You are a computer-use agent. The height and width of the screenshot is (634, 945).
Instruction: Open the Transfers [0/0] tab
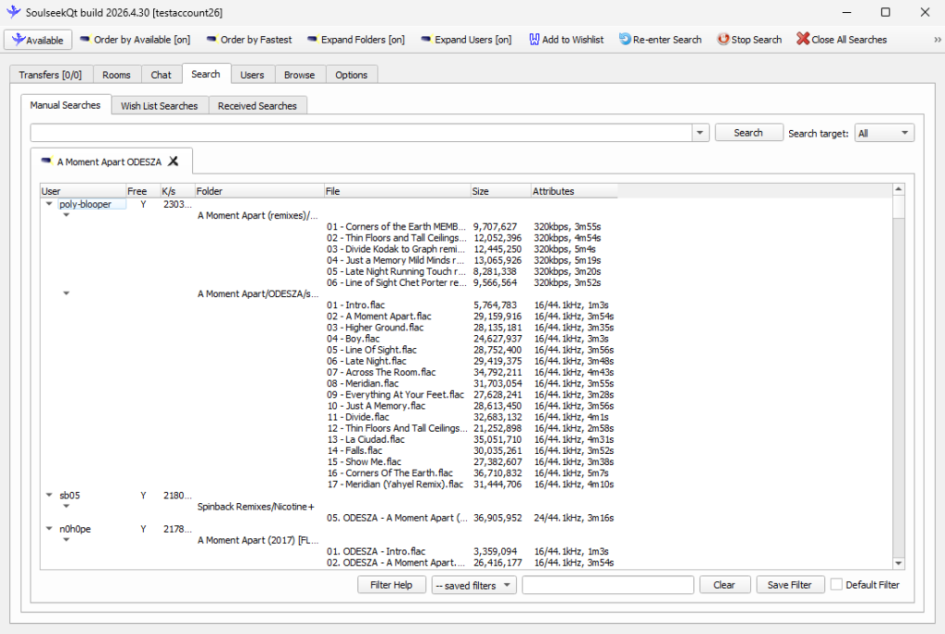[x=50, y=75]
